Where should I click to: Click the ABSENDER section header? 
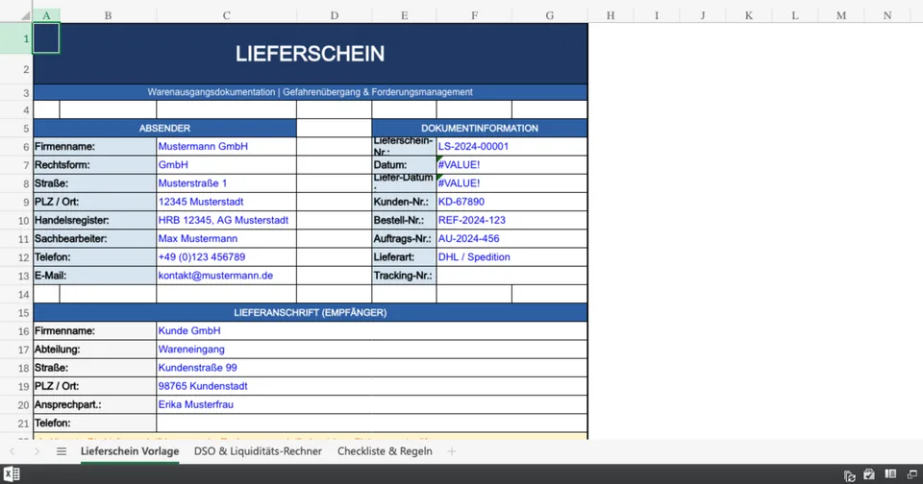click(x=164, y=129)
